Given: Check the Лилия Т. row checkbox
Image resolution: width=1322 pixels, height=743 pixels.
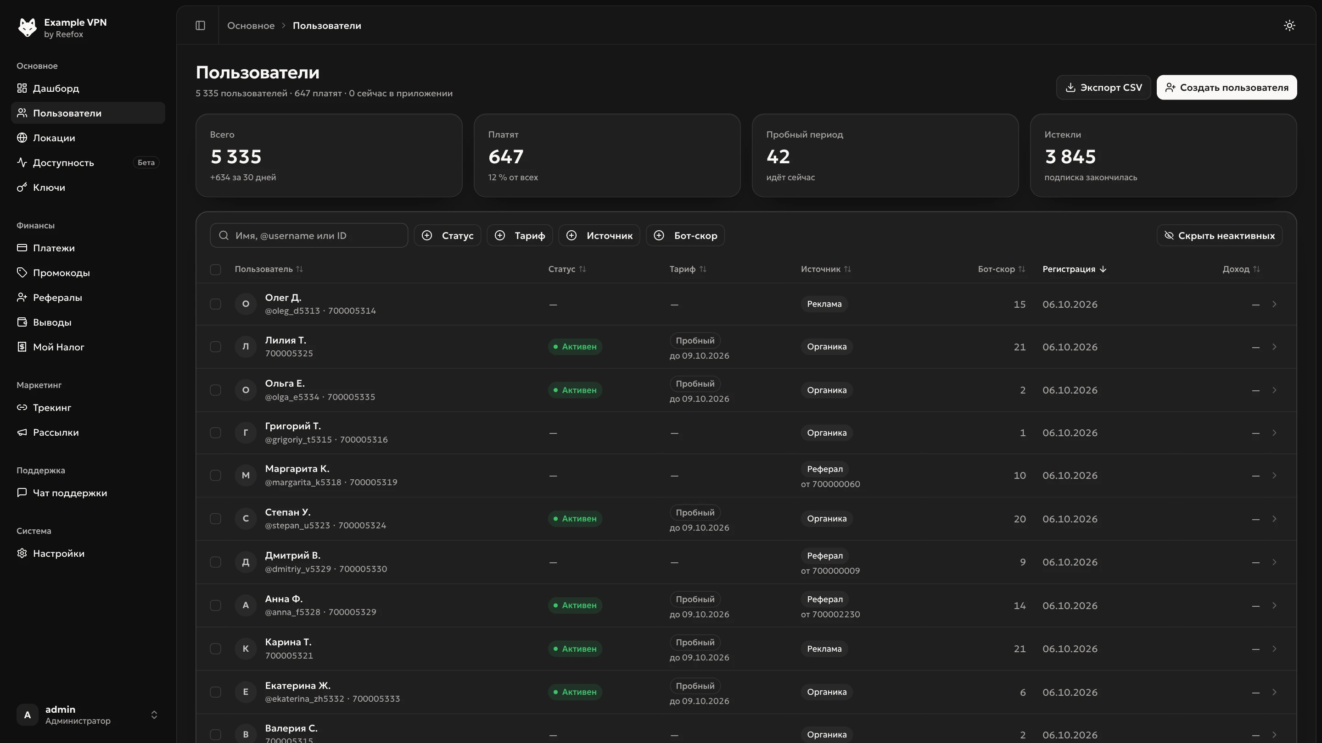Looking at the screenshot, I should tap(216, 347).
